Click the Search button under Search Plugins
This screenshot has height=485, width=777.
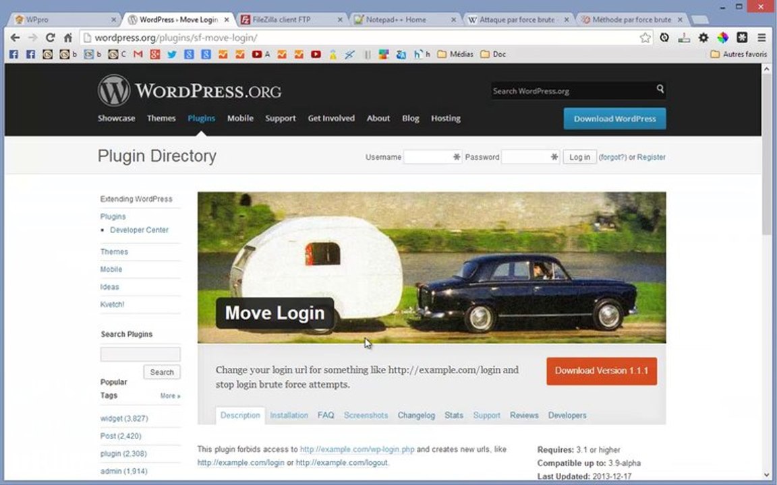162,372
